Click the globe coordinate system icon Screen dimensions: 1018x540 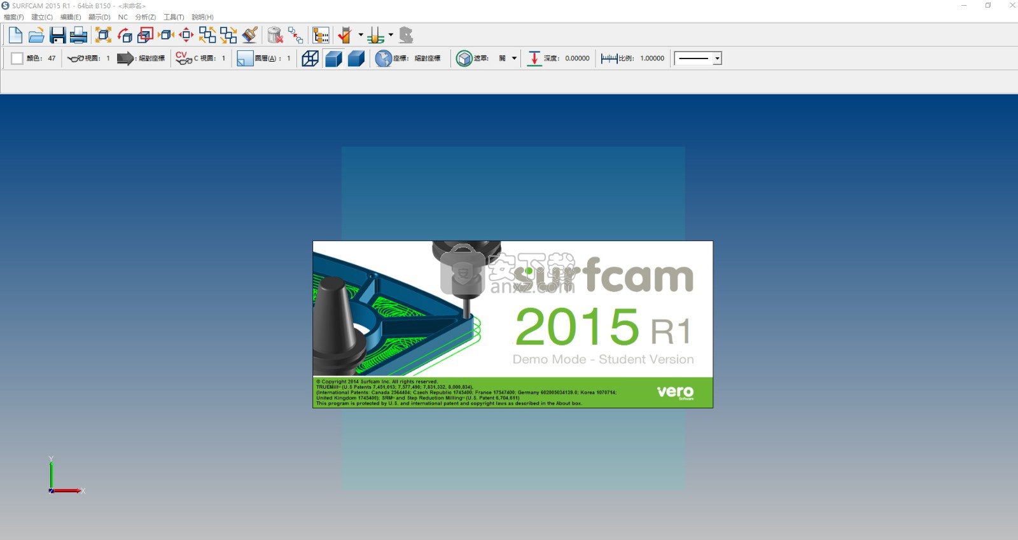[383, 59]
